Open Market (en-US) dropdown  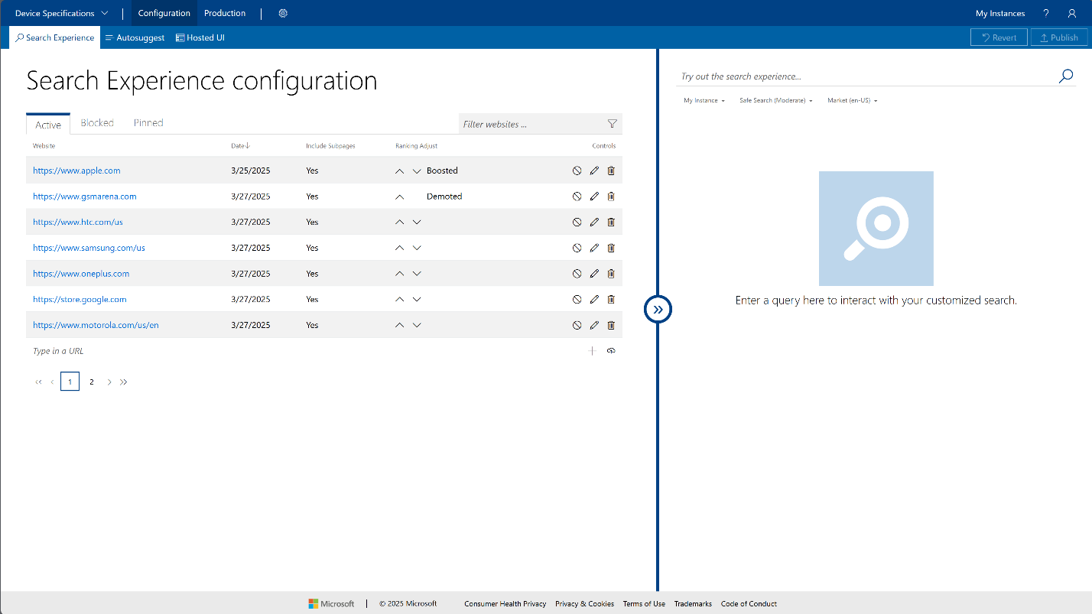click(853, 101)
